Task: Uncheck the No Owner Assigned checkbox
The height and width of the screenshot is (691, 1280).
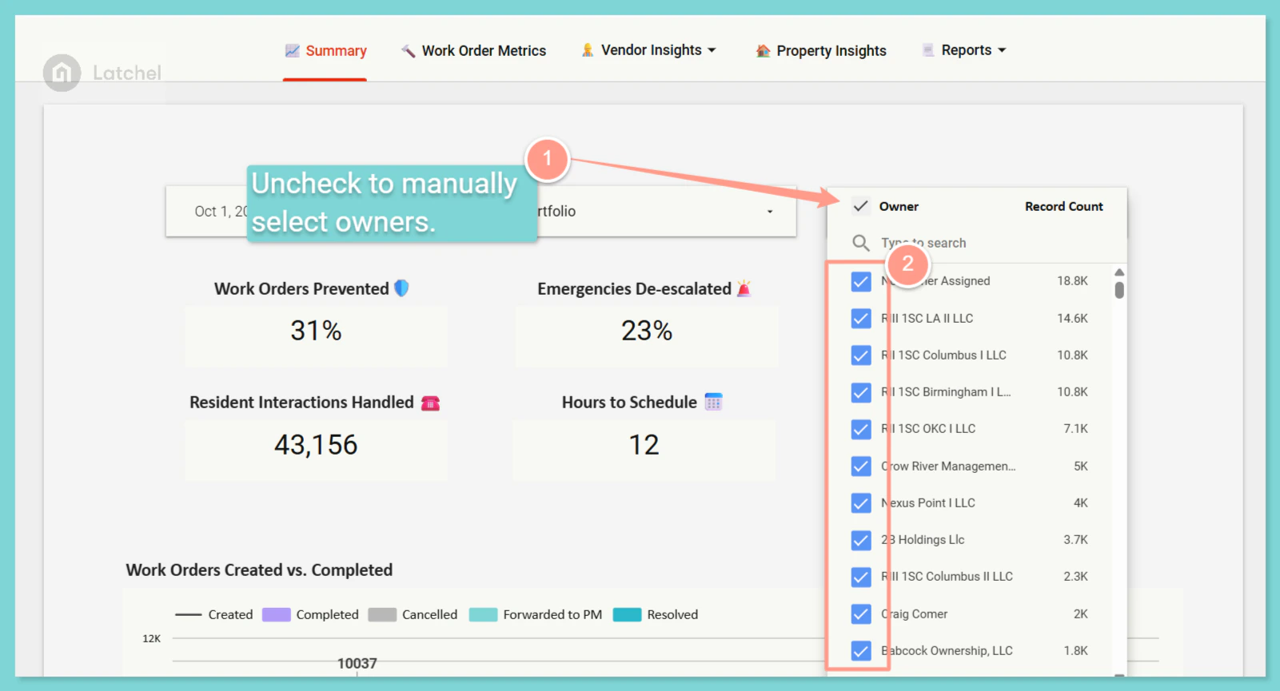Action: click(x=861, y=281)
